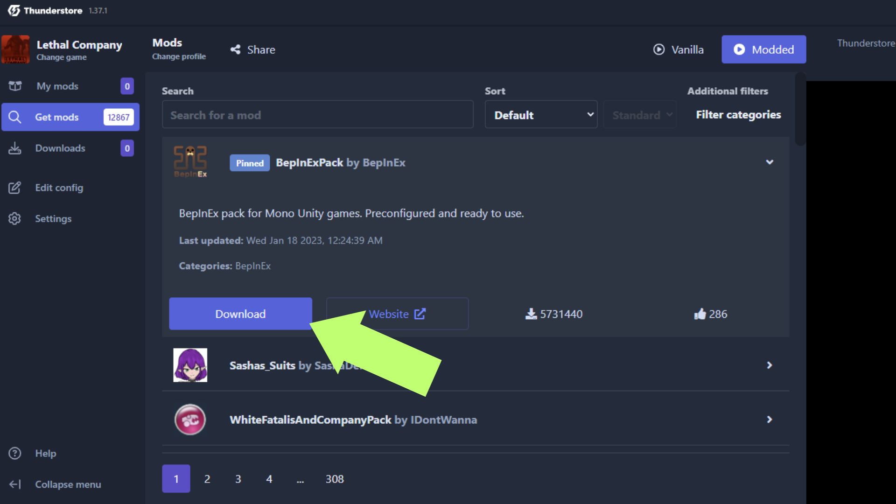Expand the BepInExPack mod entry
This screenshot has height=504, width=896.
pos(770,162)
